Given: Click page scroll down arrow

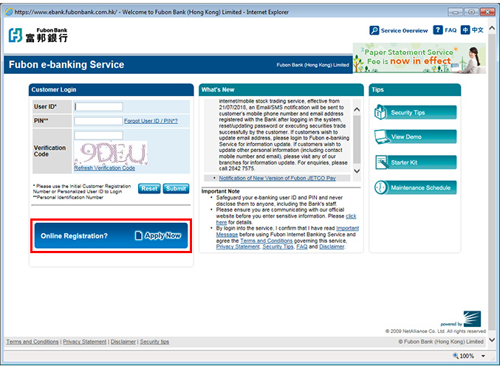Looking at the screenshot, I should pos(492,339).
